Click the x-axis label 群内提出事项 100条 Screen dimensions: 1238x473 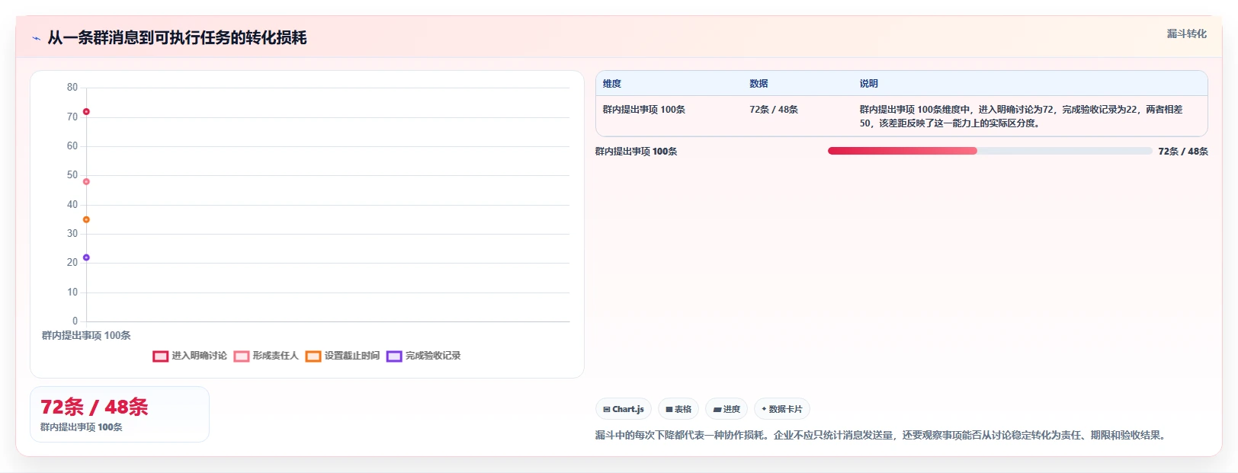[86, 335]
